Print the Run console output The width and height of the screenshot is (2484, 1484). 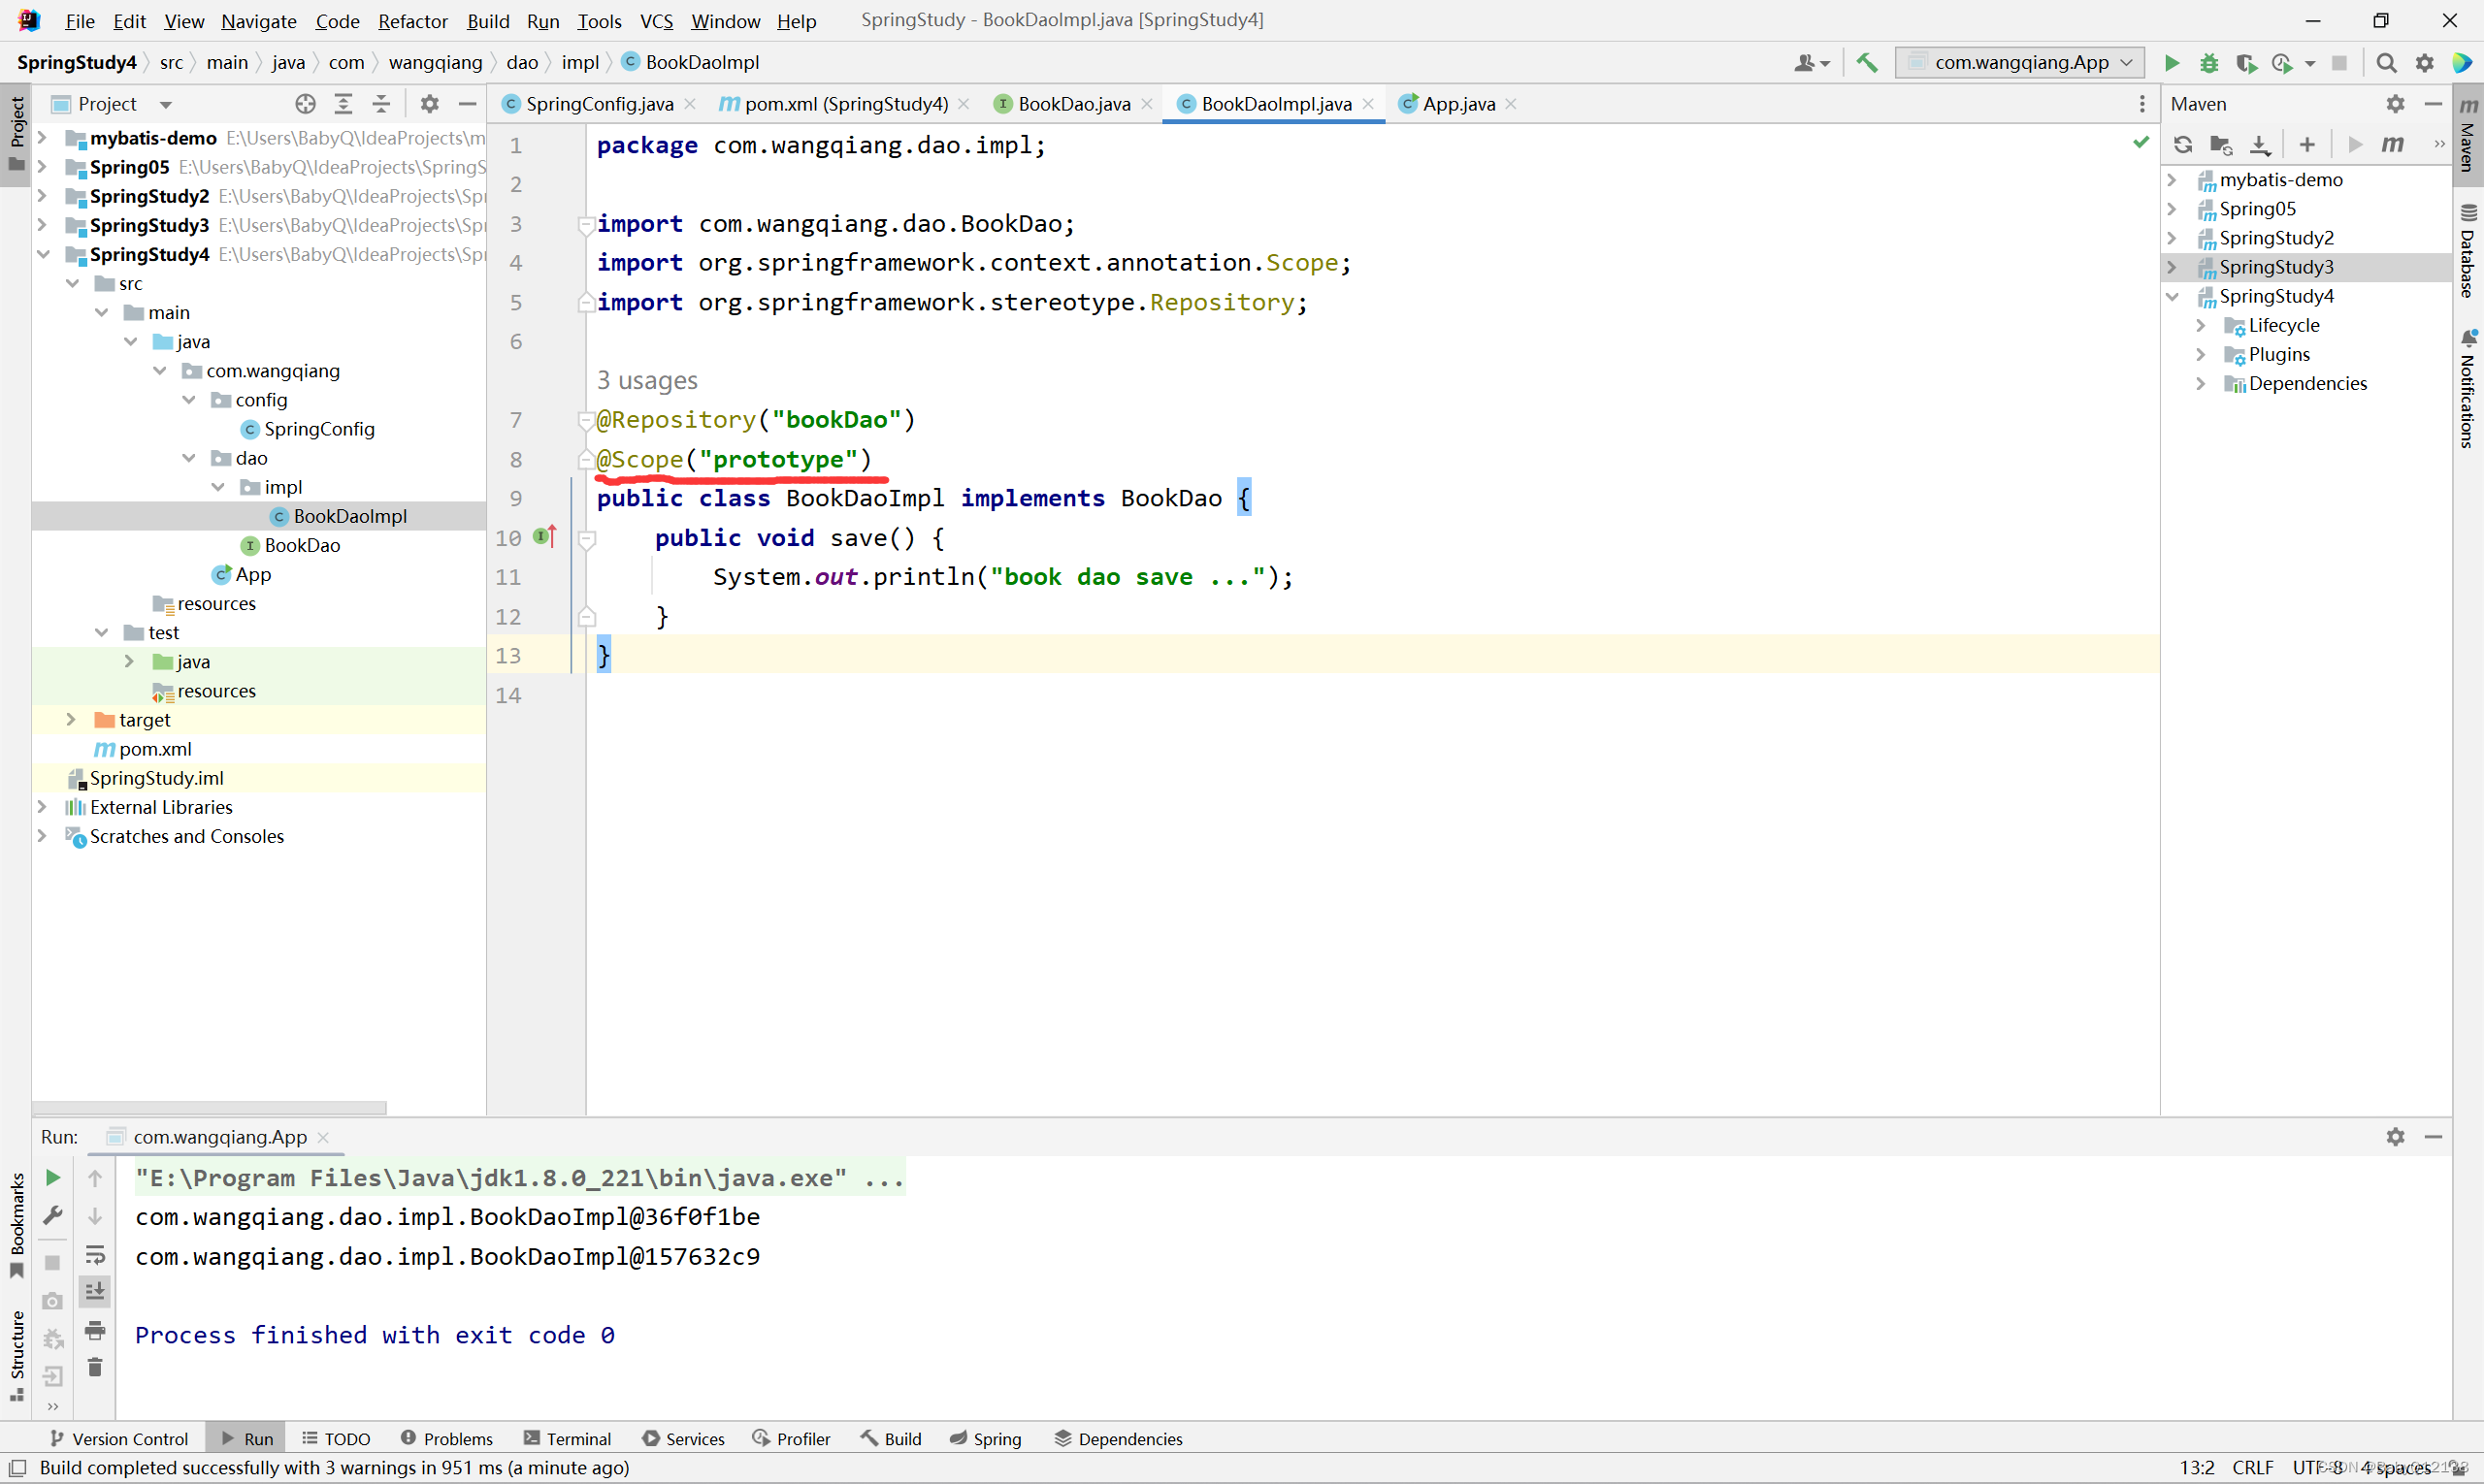tap(95, 1330)
